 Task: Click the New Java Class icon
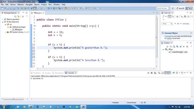coord(25,8)
